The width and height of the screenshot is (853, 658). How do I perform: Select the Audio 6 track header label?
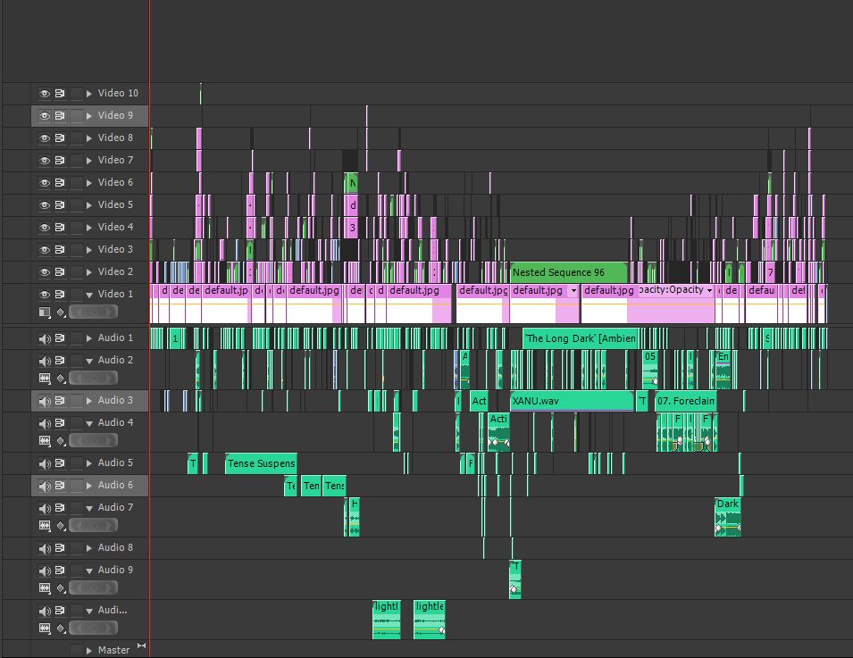click(x=115, y=485)
